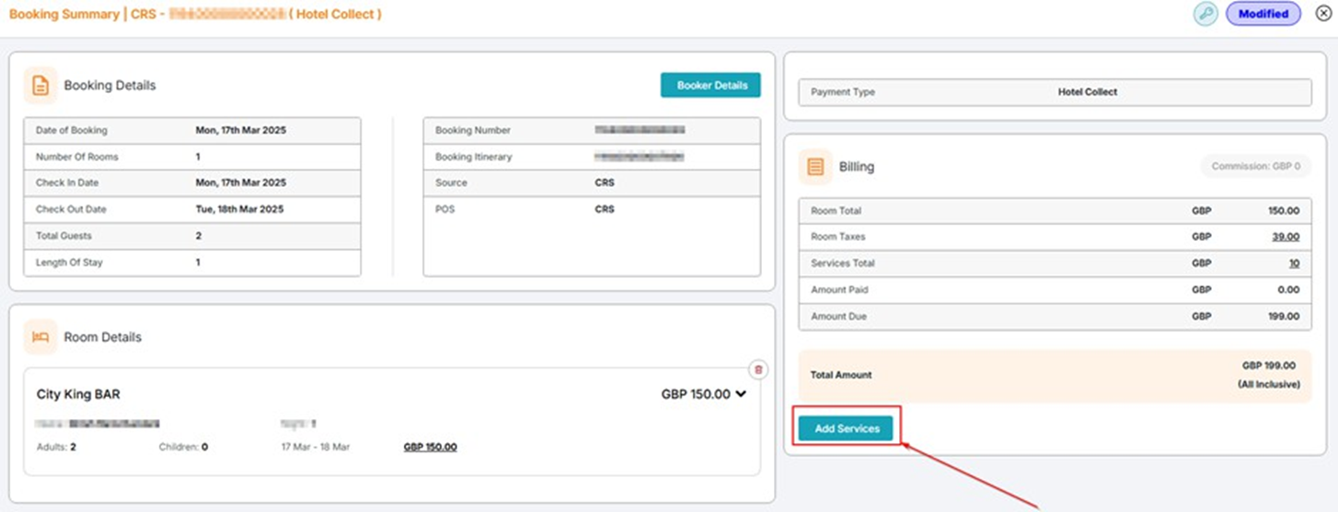
Task: Click the City King BAR room title
Action: tap(78, 394)
